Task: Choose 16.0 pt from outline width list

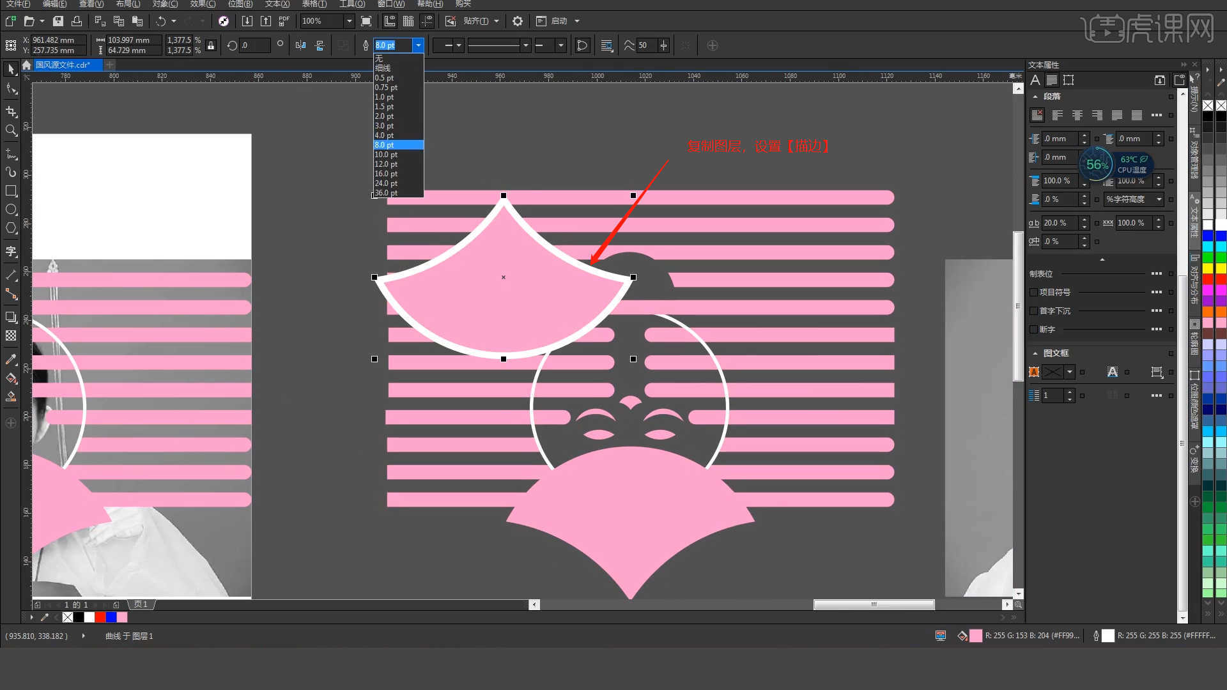Action: [x=386, y=174]
